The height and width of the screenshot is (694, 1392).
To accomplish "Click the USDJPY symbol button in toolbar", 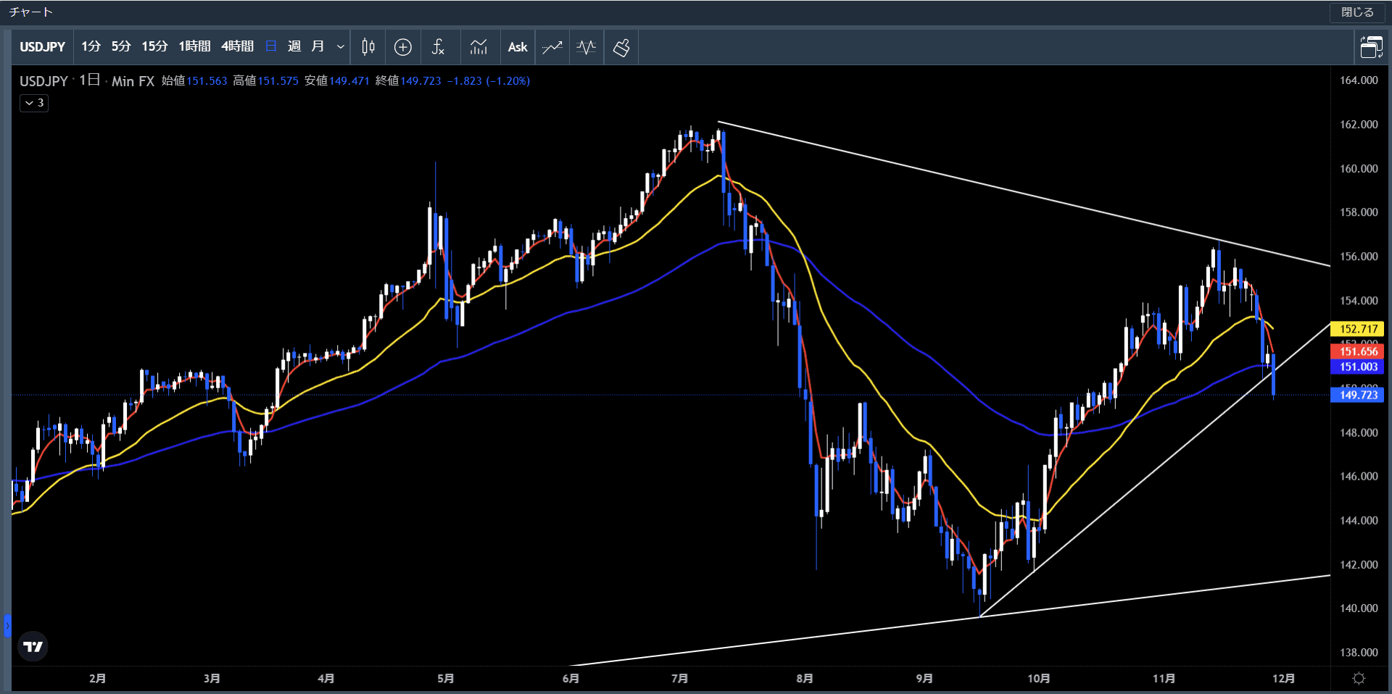I will point(42,47).
